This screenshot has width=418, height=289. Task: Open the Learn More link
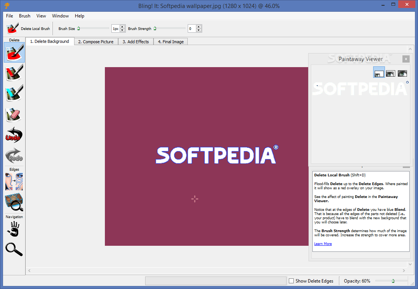[x=323, y=244]
